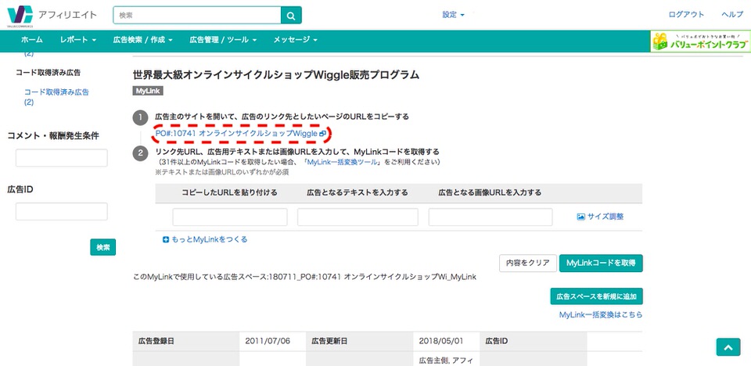Viewport: 751px width, 366px height.
Task: Click the 広告スペースを新規に追加 button
Action: coord(596,296)
